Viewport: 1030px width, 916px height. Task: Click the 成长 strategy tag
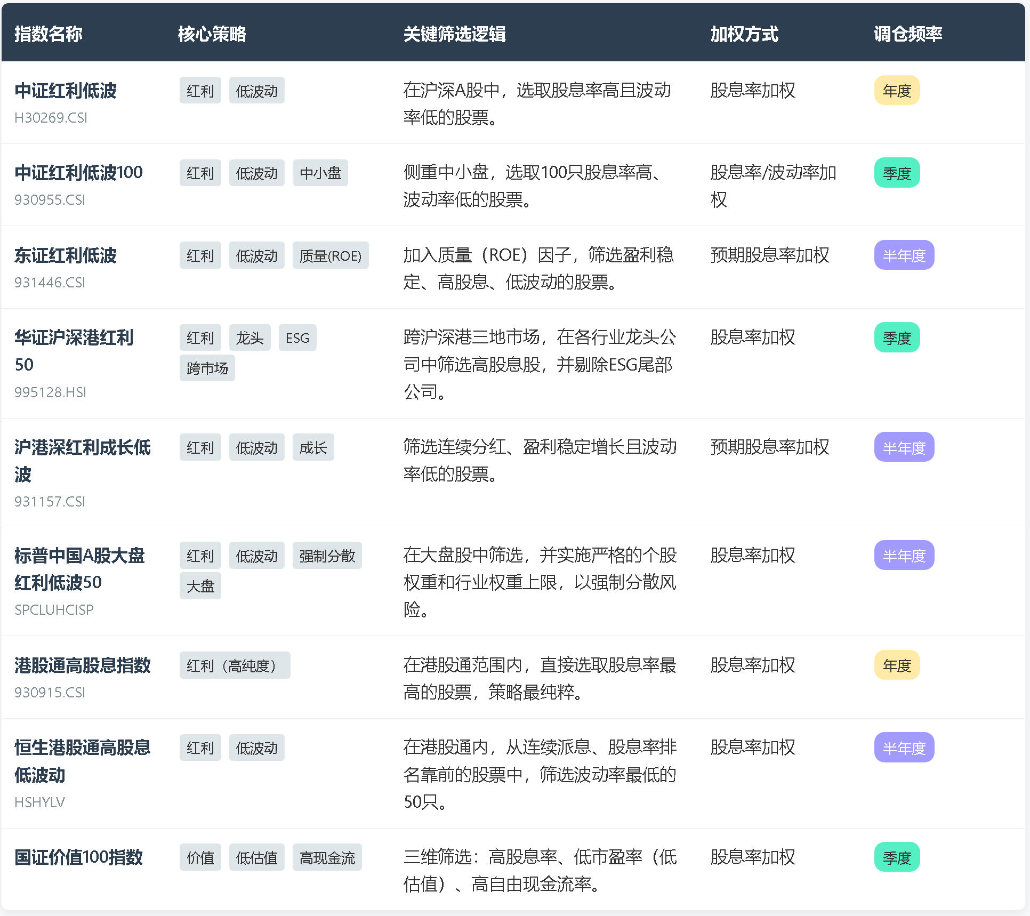pos(313,448)
